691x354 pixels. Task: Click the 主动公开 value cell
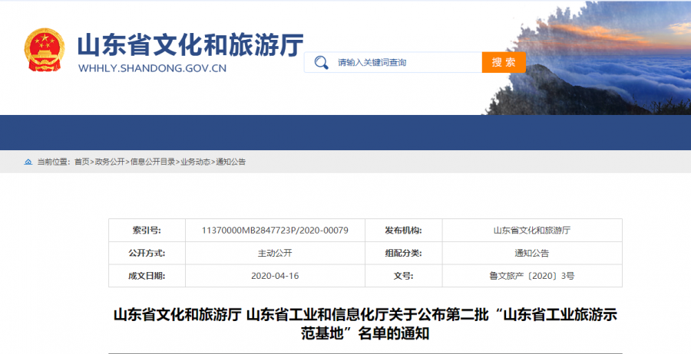(x=275, y=254)
